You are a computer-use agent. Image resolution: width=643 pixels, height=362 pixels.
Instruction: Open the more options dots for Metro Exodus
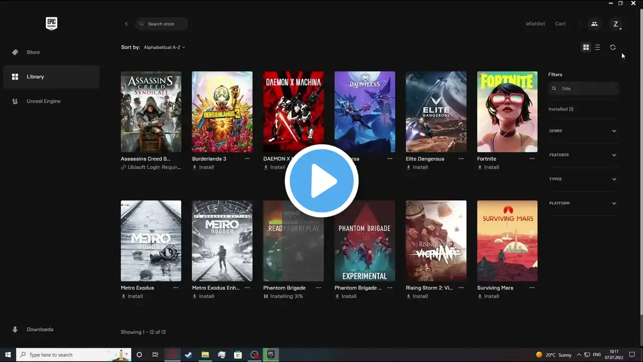[176, 288]
